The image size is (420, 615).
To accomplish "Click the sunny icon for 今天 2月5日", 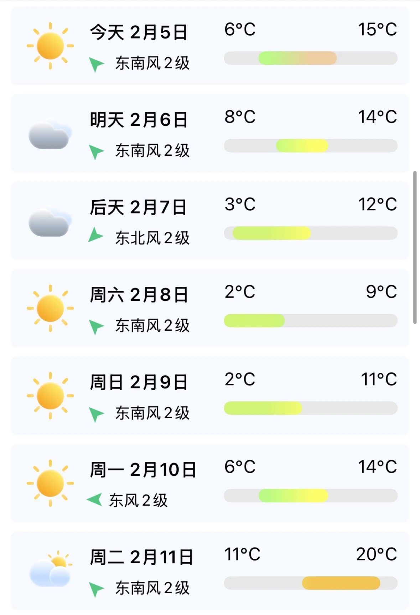I will point(50,46).
